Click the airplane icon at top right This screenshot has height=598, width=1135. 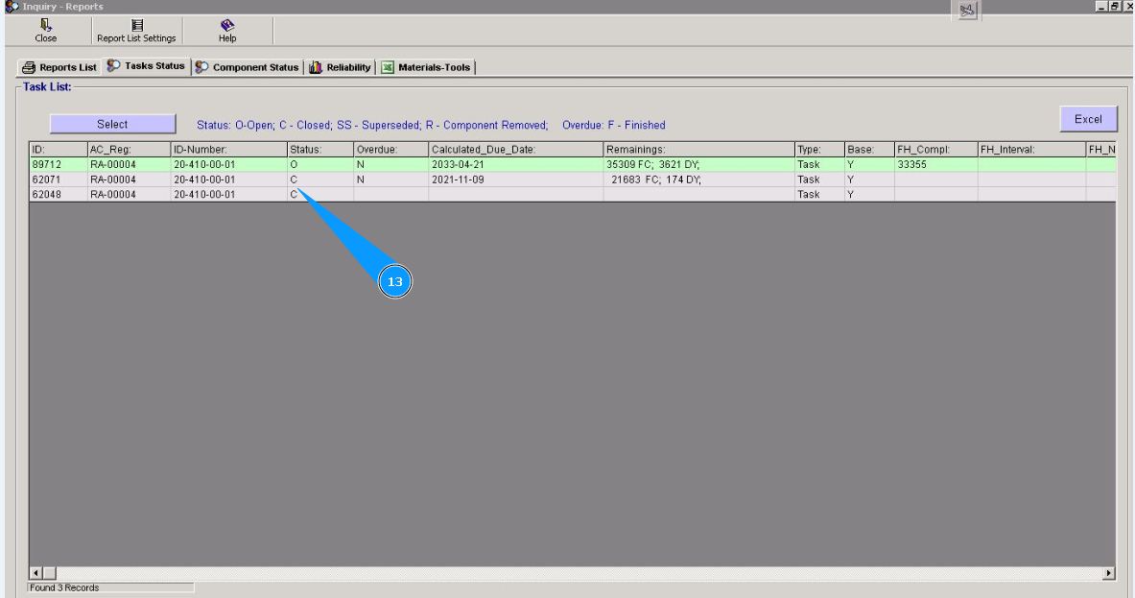pyautogui.click(x=967, y=11)
